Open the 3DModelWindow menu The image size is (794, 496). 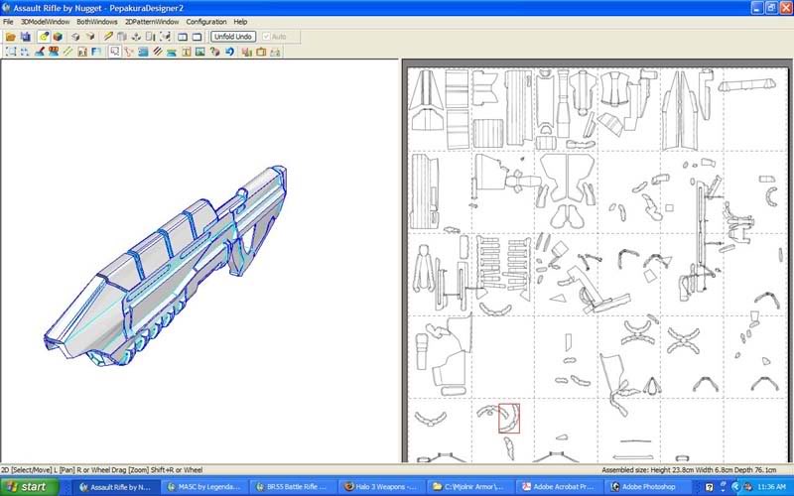[45, 22]
